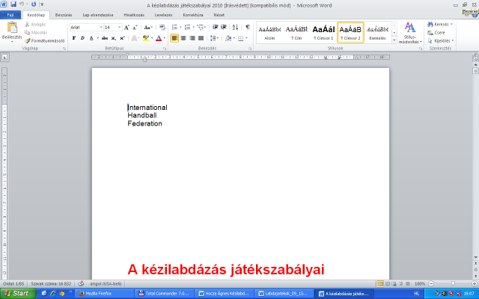Open Kijelölés (Select) dropdown

441,40
